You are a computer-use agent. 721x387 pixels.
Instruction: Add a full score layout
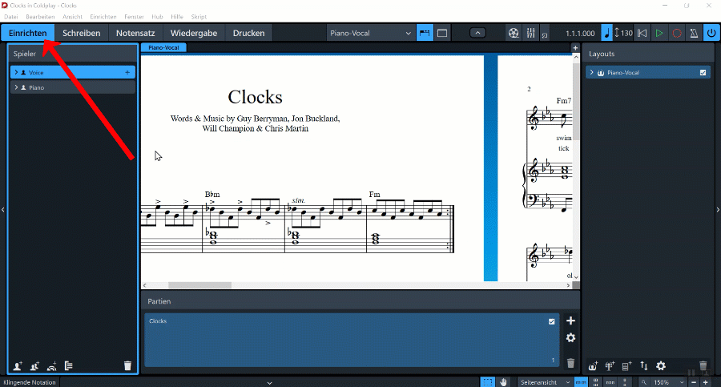(x=593, y=366)
